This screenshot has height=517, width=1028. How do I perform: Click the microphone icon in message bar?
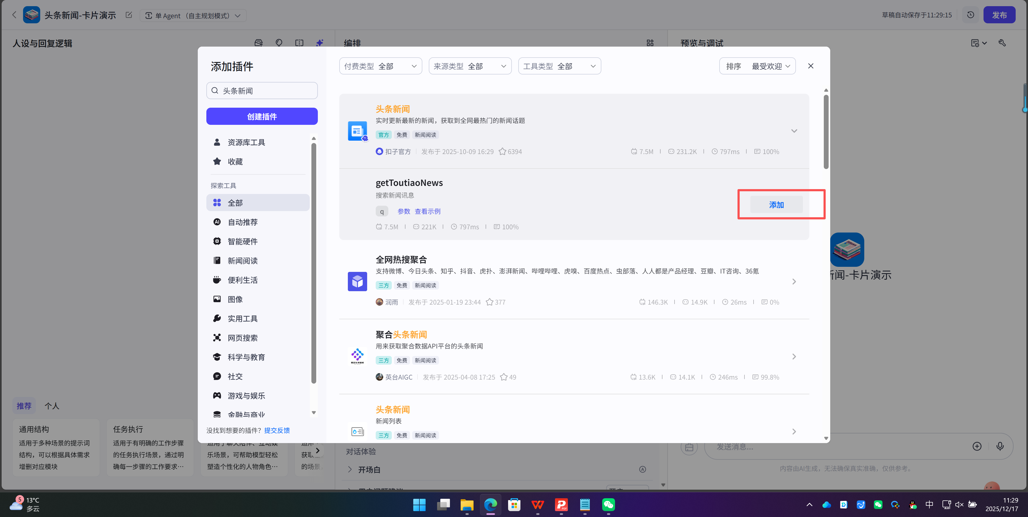point(1000,446)
